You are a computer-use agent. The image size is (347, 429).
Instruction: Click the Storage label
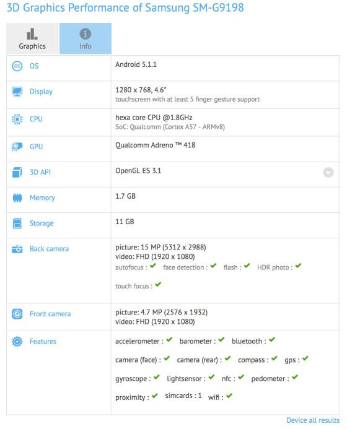[42, 223]
